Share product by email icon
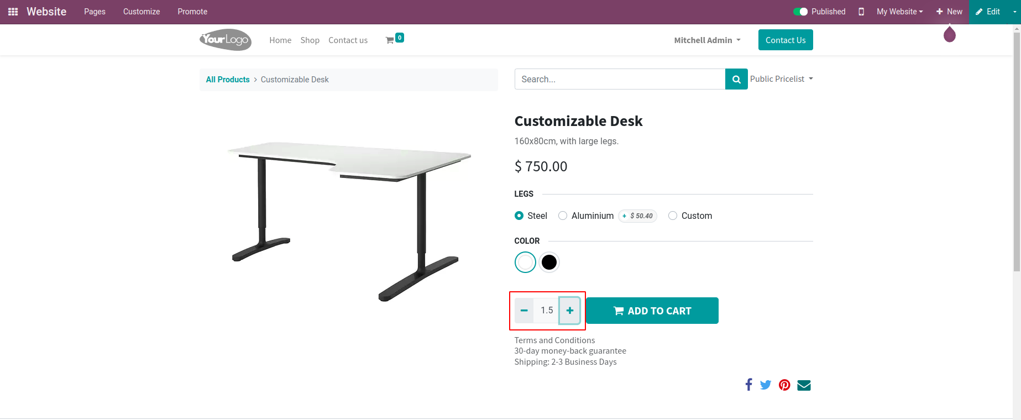Image resolution: width=1021 pixels, height=420 pixels. click(x=804, y=385)
